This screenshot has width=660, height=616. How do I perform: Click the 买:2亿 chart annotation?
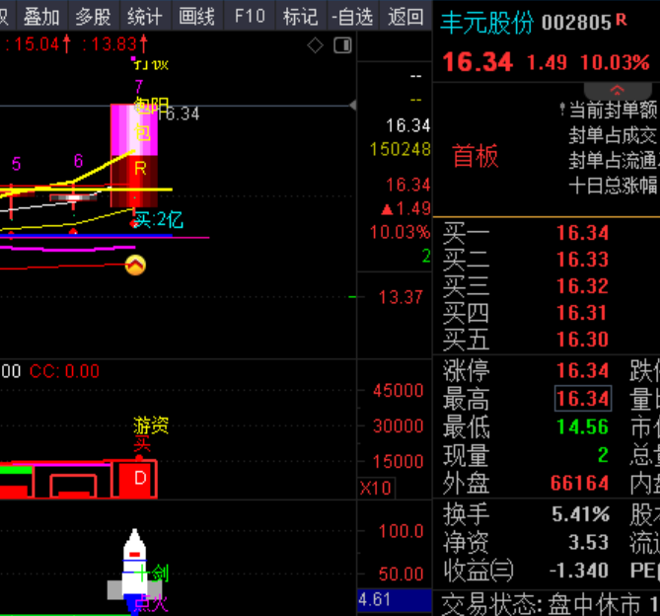[159, 220]
